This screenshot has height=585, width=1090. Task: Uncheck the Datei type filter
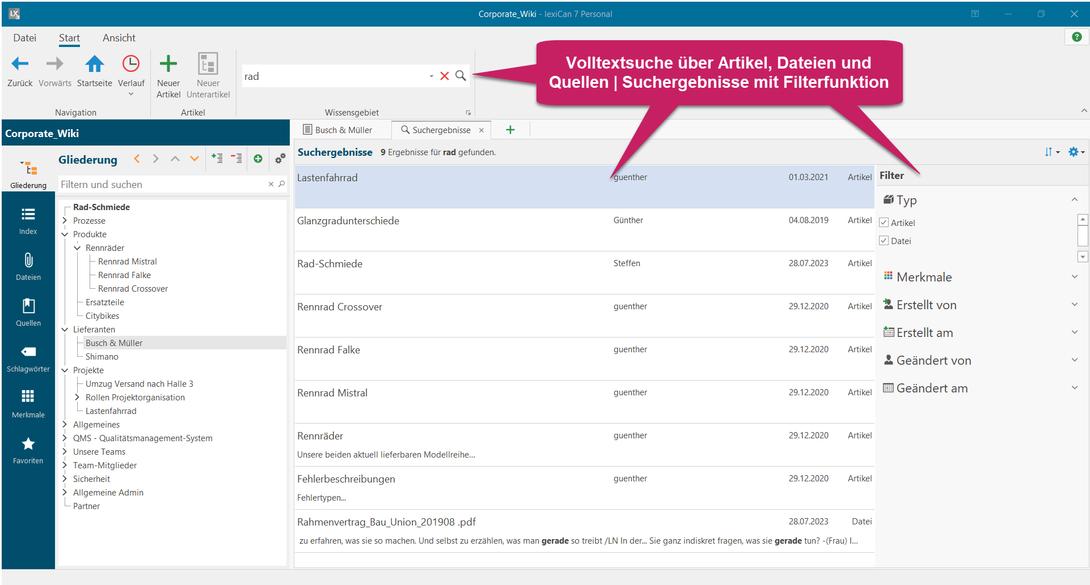click(884, 241)
